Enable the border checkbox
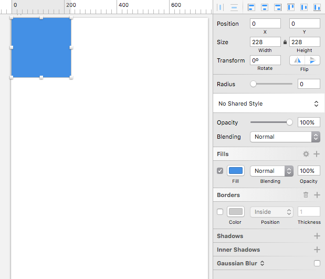This screenshot has height=279, width=325. click(220, 212)
